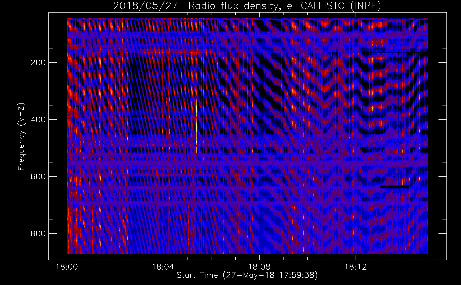The height and width of the screenshot is (285, 461).
Task: Click the 800 frequency tick label
Action: pyautogui.click(x=38, y=233)
